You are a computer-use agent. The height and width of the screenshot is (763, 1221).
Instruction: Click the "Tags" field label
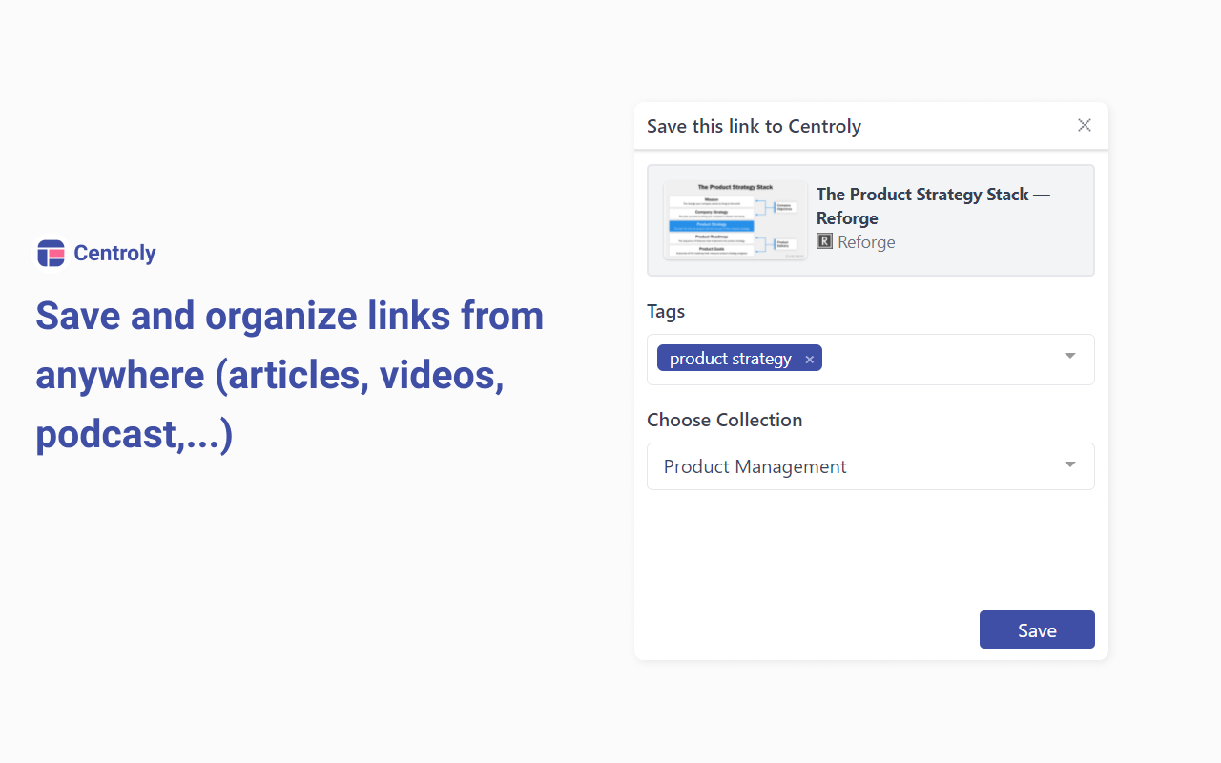coord(666,311)
